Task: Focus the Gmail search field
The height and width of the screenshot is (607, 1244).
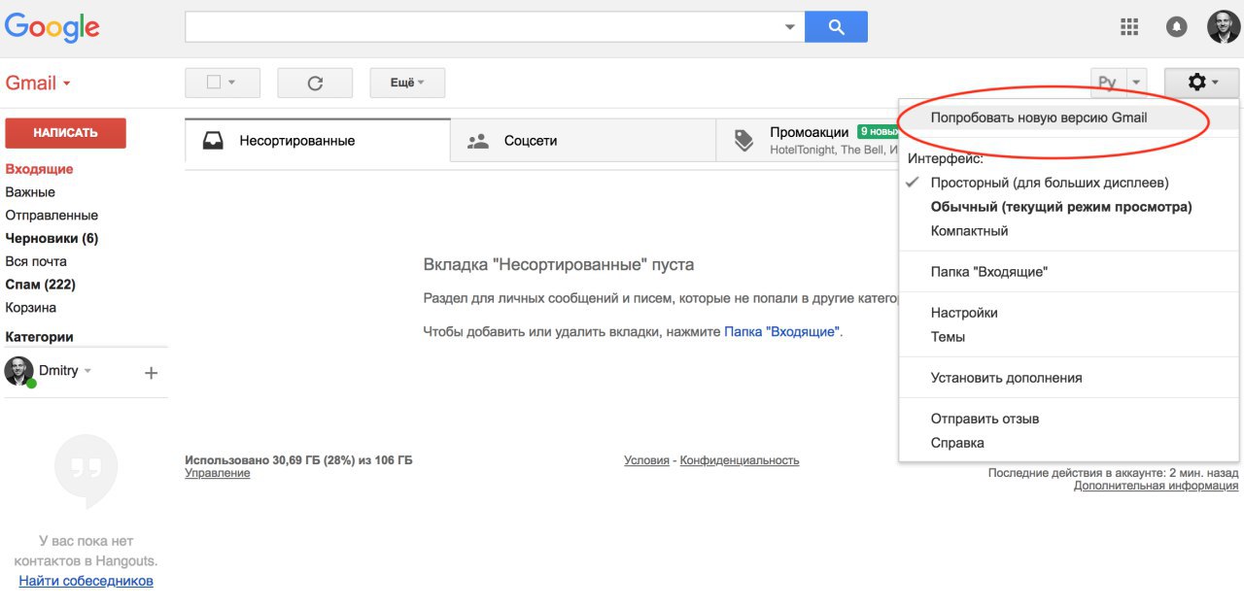Action: (484, 27)
